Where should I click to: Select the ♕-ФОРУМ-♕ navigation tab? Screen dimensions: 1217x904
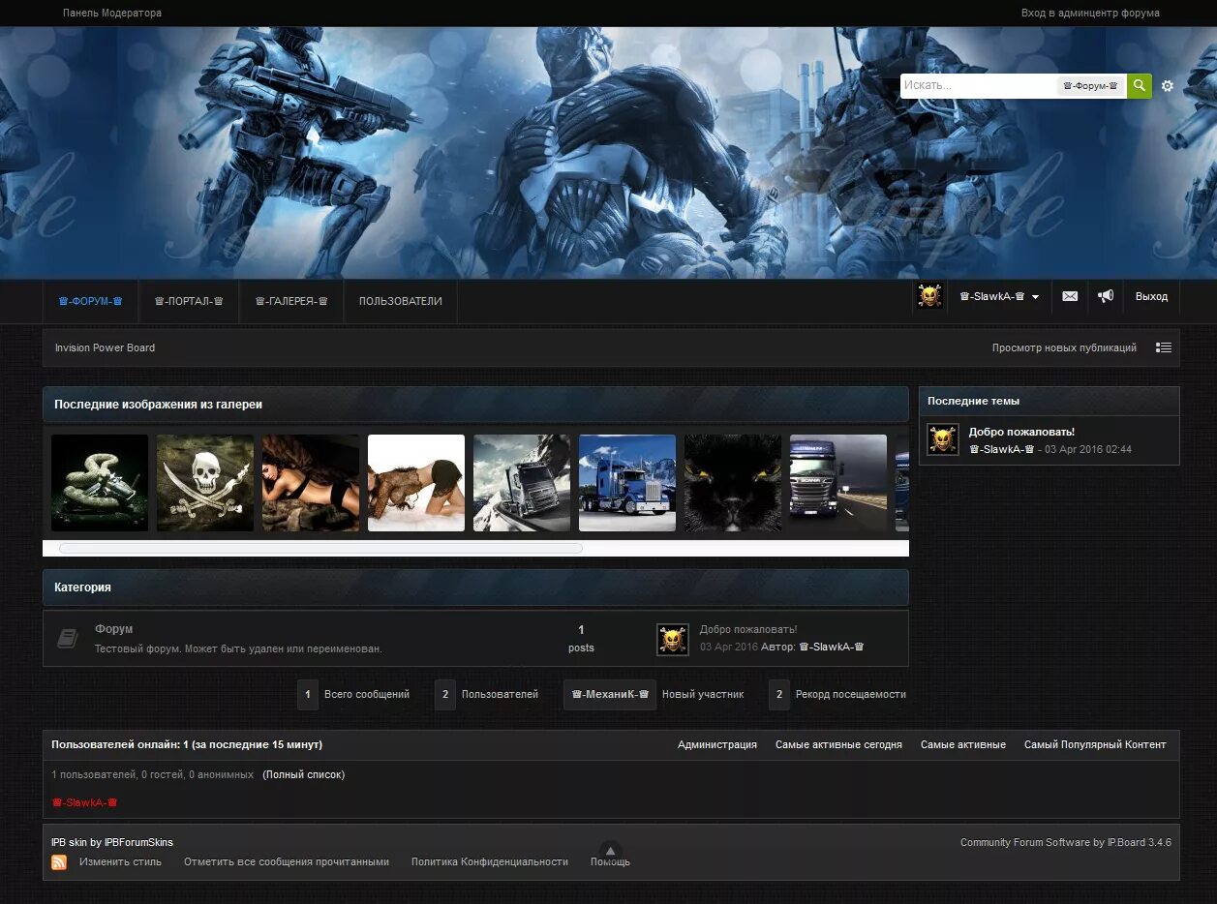[x=90, y=301]
